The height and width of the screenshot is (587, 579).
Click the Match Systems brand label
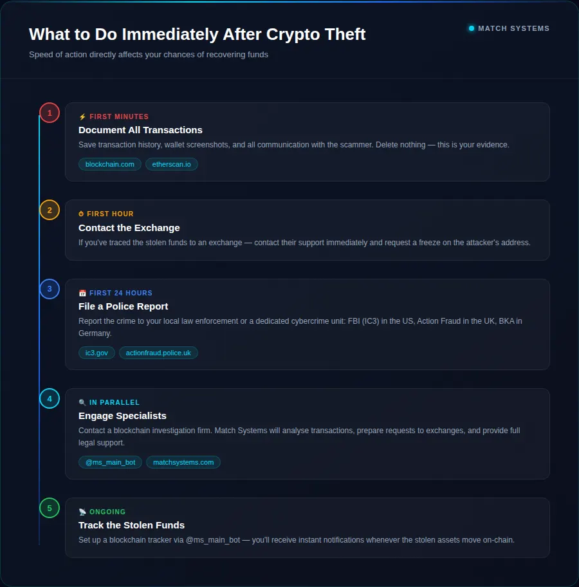tap(513, 28)
